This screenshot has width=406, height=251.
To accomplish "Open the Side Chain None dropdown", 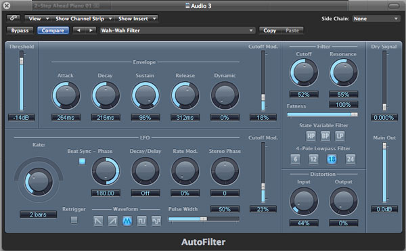I will click(x=376, y=19).
